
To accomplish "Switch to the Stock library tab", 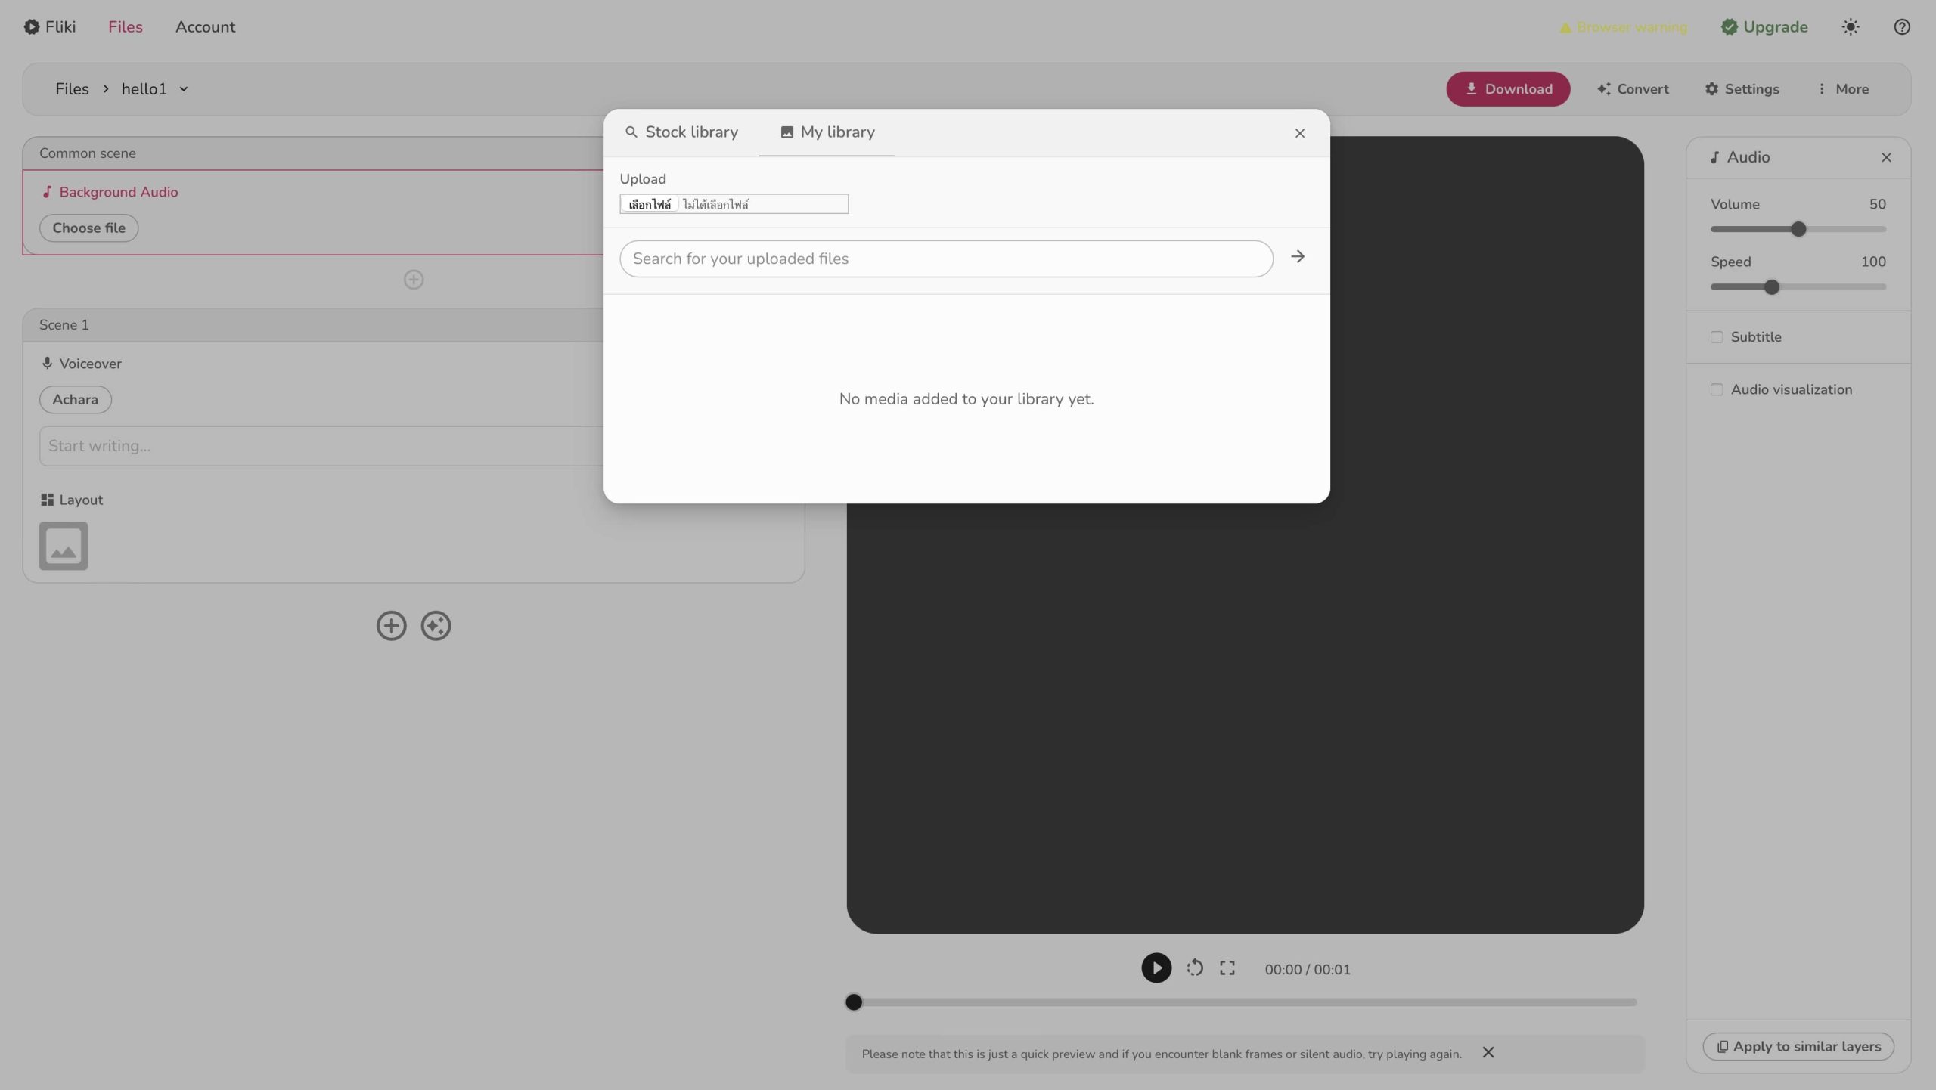I will coord(681,132).
